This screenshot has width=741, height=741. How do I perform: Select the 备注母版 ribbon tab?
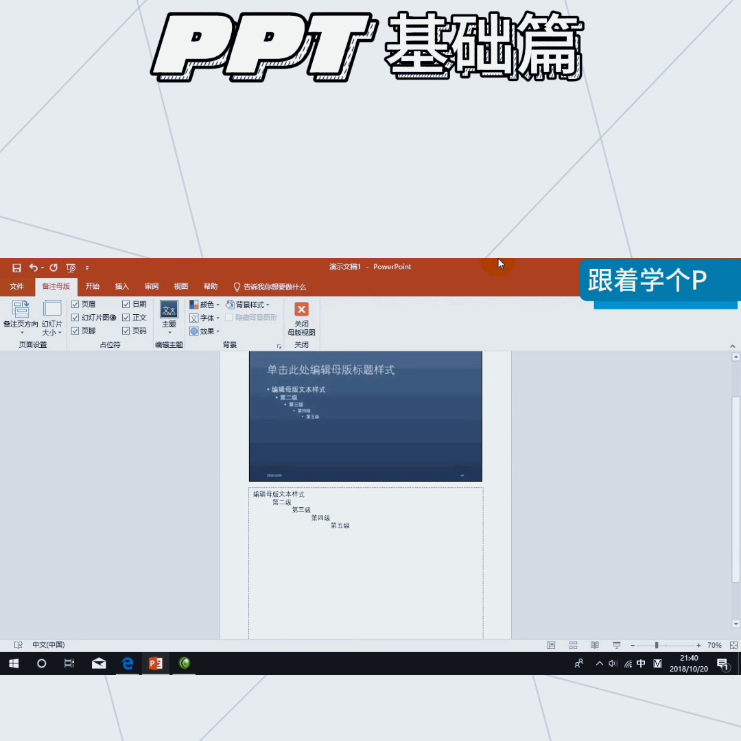tap(56, 286)
